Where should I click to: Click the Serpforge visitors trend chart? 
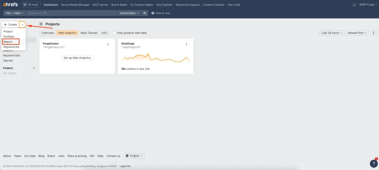click(155, 59)
